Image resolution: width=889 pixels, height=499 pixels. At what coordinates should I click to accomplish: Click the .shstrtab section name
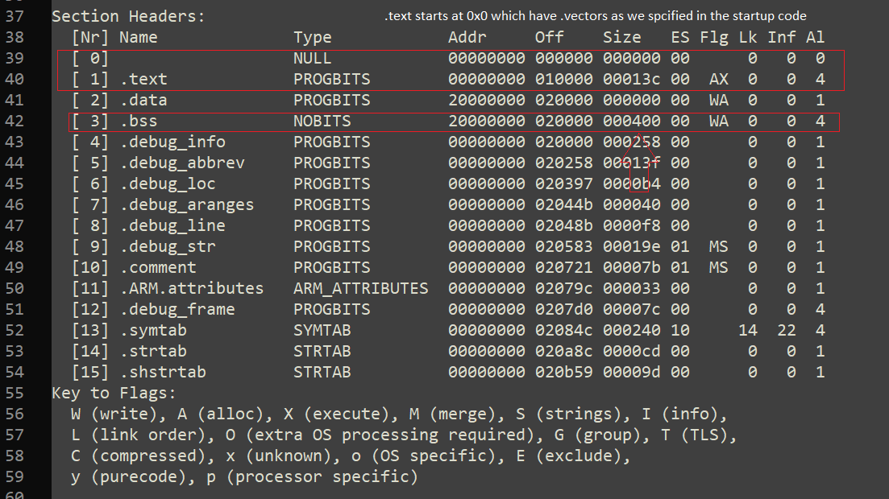pyautogui.click(x=162, y=372)
